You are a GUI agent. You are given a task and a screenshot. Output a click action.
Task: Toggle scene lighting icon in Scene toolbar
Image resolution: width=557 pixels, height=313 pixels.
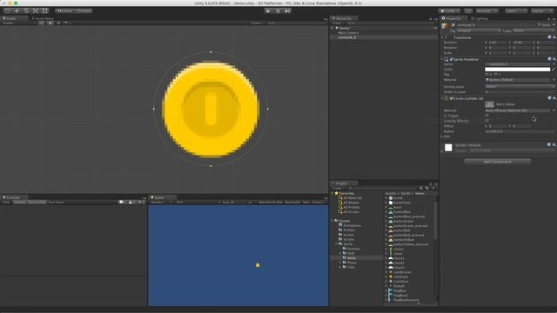click(50, 23)
